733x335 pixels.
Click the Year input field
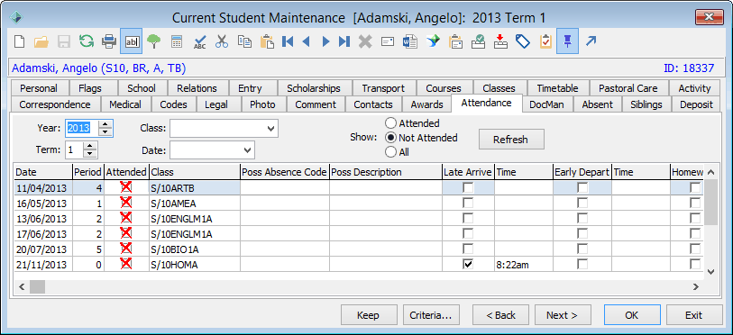click(x=82, y=128)
